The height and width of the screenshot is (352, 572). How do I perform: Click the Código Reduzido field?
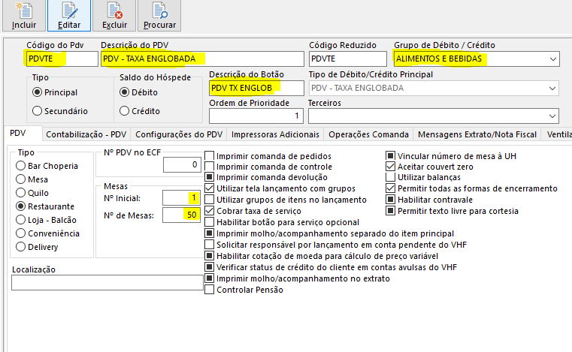(x=348, y=59)
